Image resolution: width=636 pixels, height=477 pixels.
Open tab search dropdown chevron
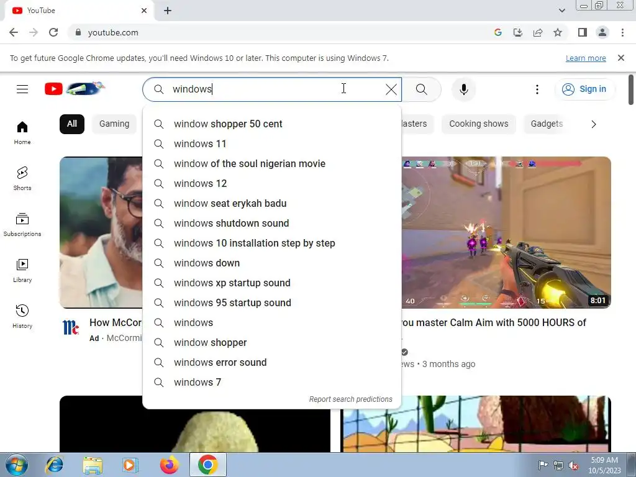point(561,11)
